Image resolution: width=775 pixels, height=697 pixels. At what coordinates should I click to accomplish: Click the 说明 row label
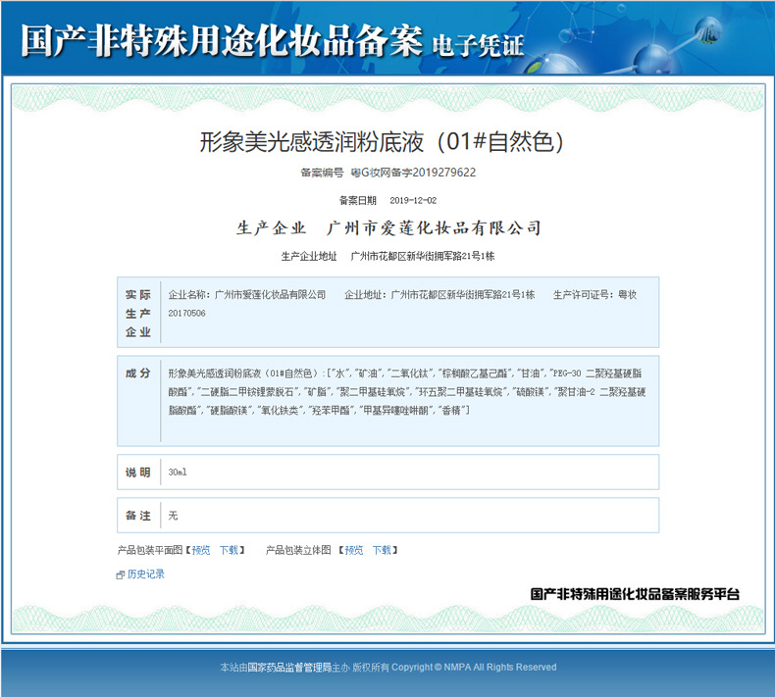pyautogui.click(x=138, y=473)
